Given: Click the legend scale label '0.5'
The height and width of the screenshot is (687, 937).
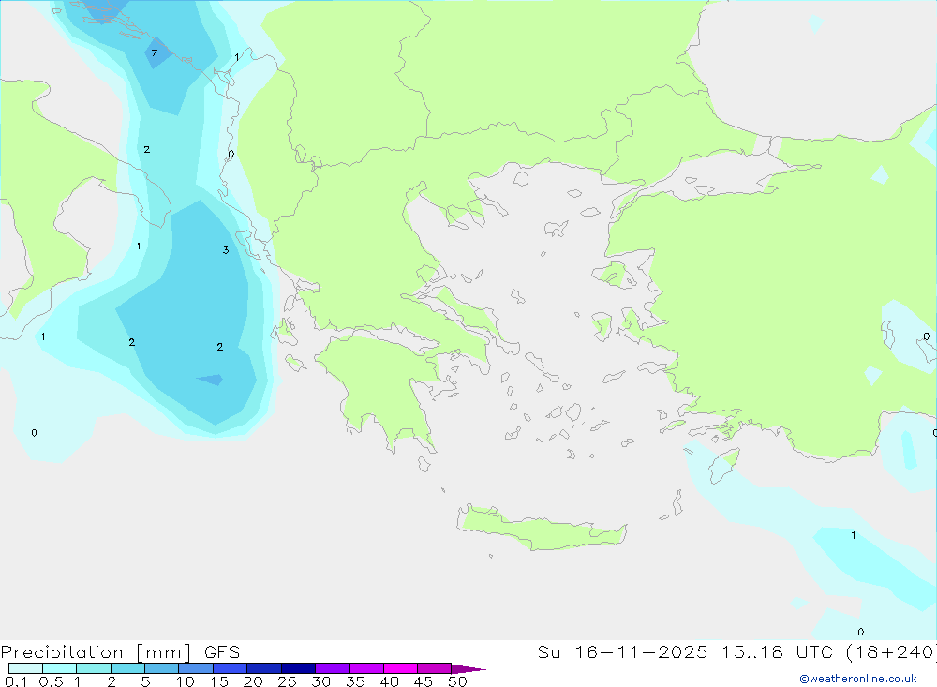Looking at the screenshot, I should pyautogui.click(x=51, y=681).
